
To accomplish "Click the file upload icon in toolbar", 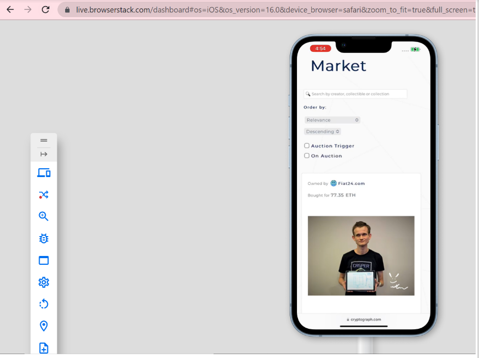I will pyautogui.click(x=44, y=348).
